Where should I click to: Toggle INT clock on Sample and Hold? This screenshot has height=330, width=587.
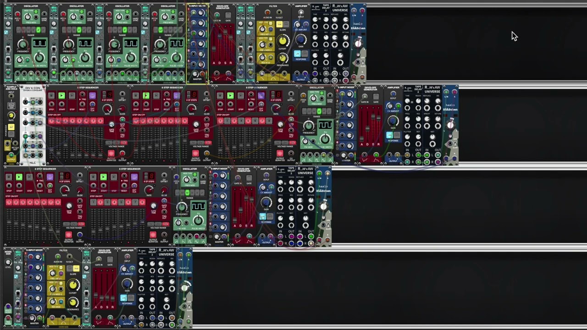point(11,127)
